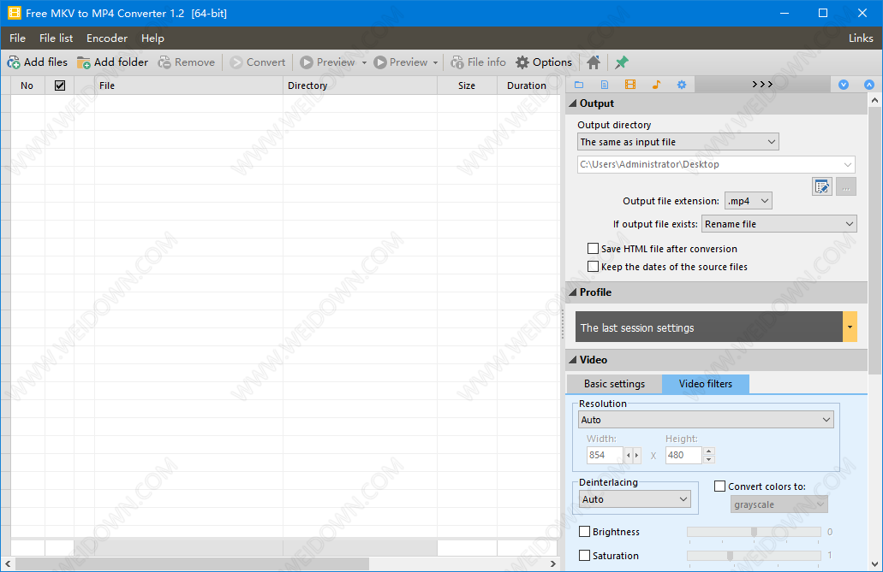
Task: Sort the list by the Size column header
Action: [467, 86]
